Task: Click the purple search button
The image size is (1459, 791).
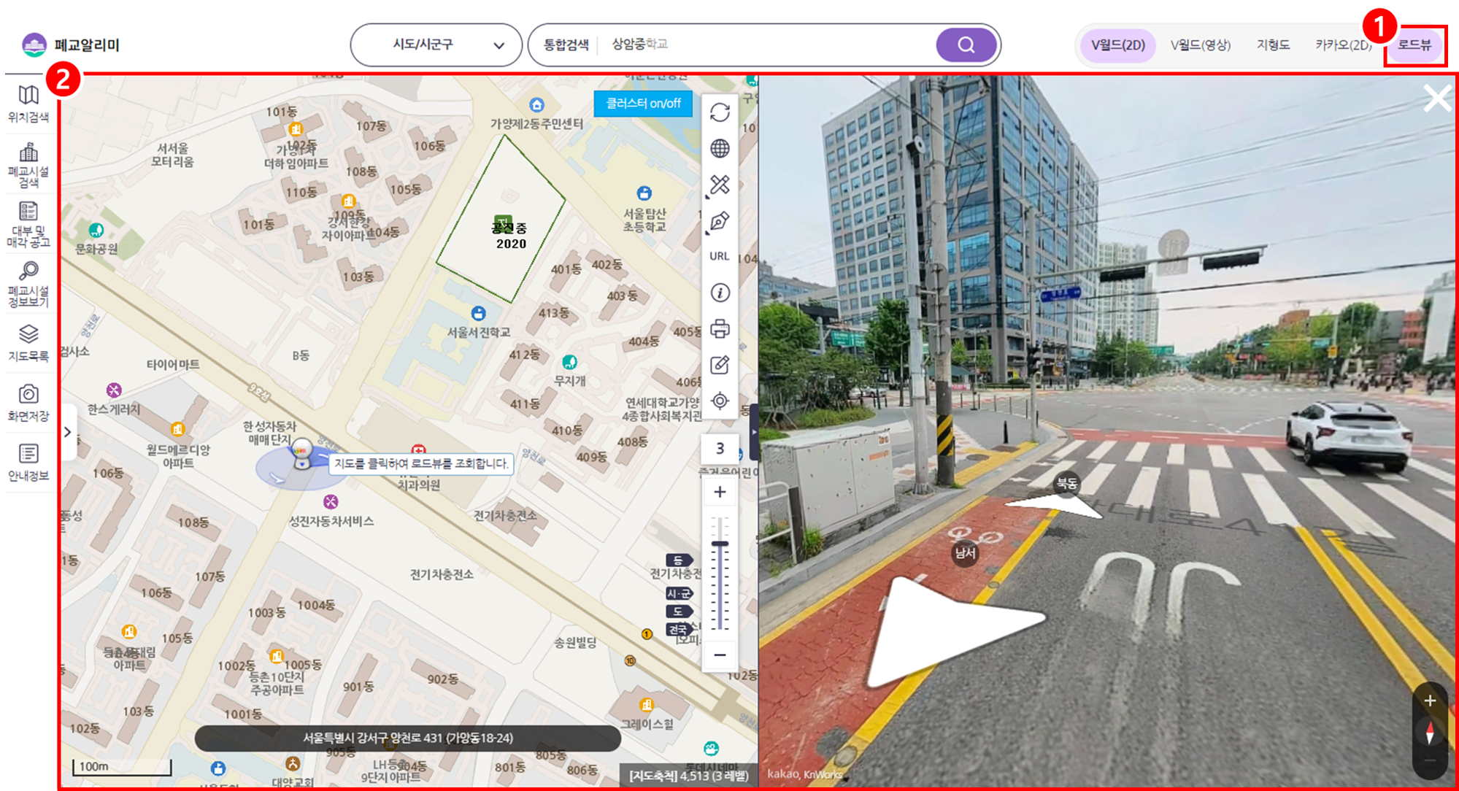Action: click(x=966, y=45)
